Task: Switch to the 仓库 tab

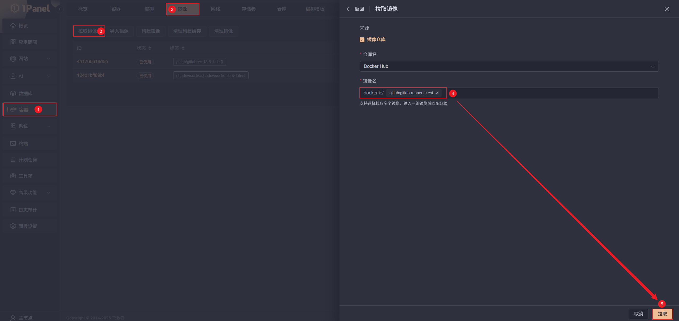Action: click(282, 9)
